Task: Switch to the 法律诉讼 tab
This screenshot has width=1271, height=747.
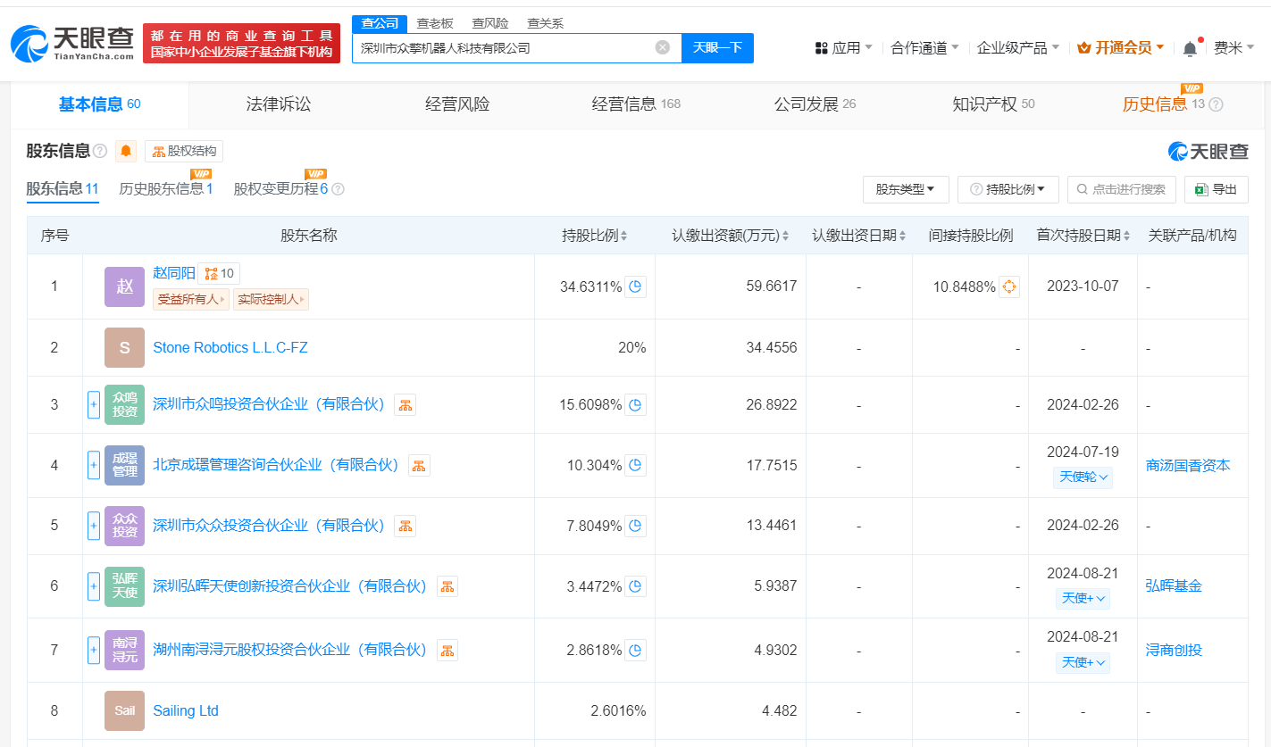Action: click(279, 104)
